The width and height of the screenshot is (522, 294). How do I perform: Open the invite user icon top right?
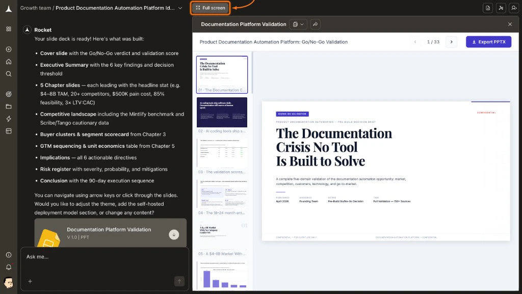(514, 8)
